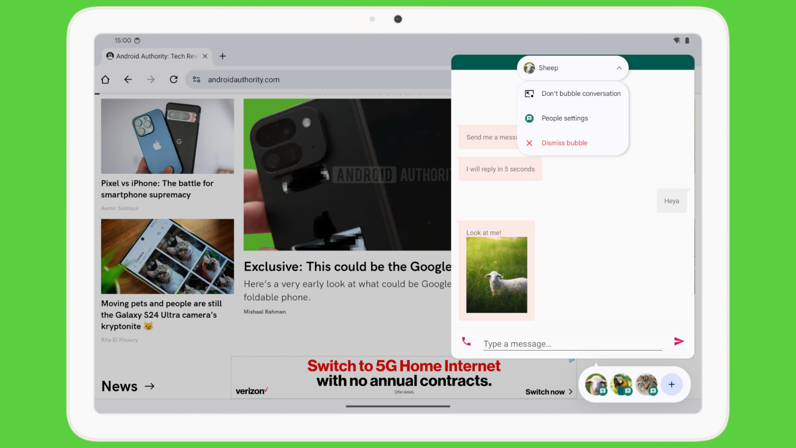Open the parrot conversation bubble
This screenshot has height=448, width=796.
(621, 384)
